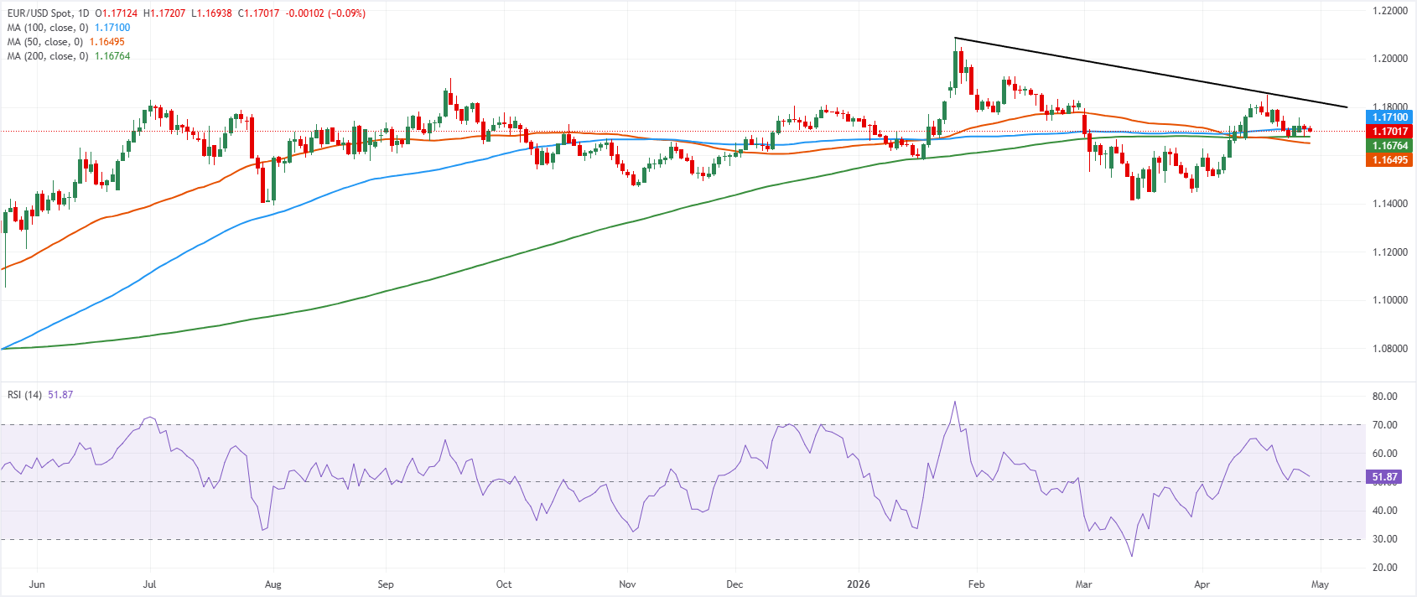Click the red 1.17017 current price label

point(1389,132)
